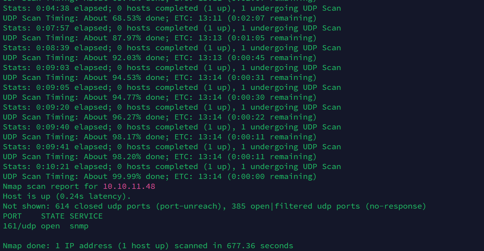Click the 'Nmap done' summary line

148,246
